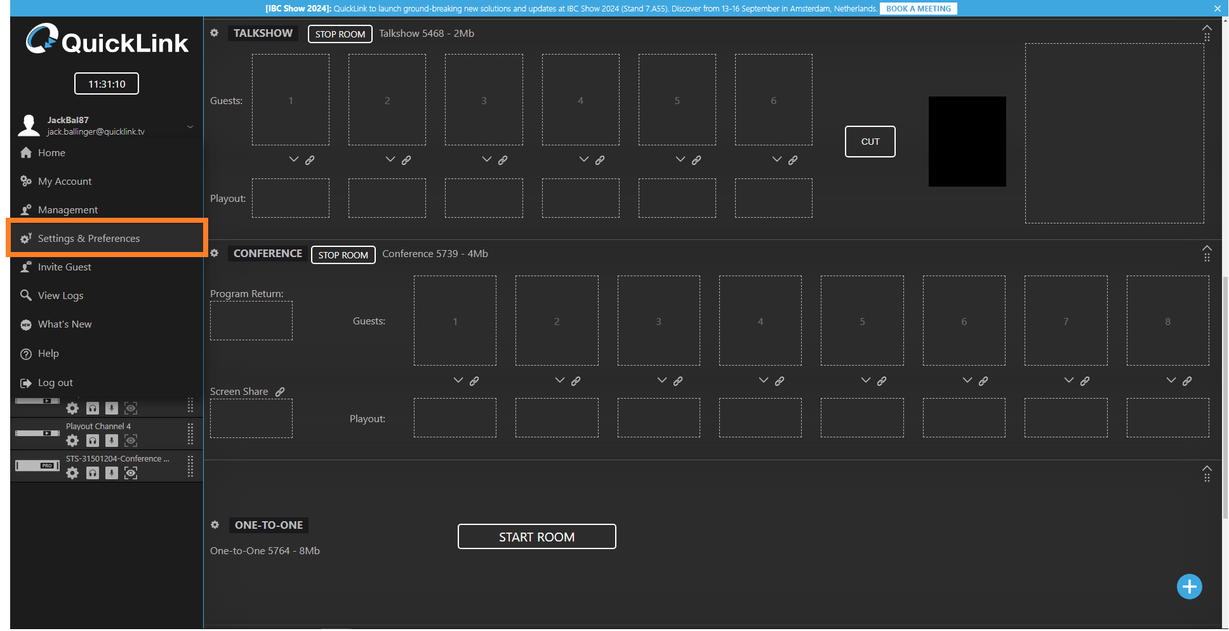Toggle microphone on Playout Channel 4
This screenshot has height=631, width=1229.
112,441
